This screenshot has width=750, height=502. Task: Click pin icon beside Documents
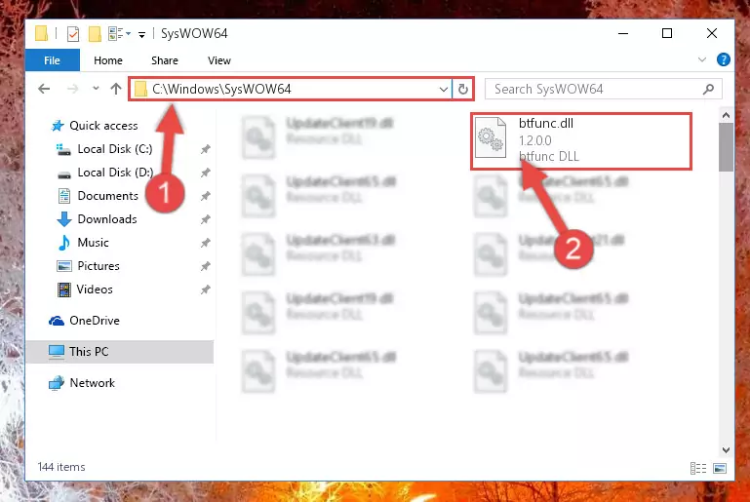[x=205, y=196]
